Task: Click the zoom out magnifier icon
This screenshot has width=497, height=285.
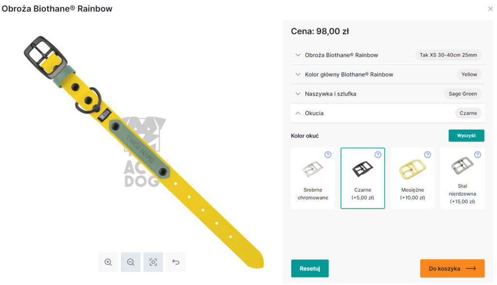Action: click(131, 262)
